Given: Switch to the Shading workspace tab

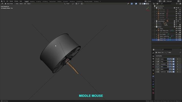Looking at the screenshot, I should click(x=59, y=1).
